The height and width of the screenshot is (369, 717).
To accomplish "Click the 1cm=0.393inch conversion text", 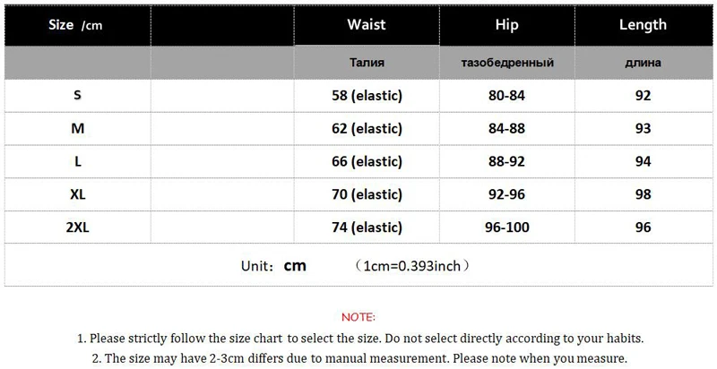I will click(x=411, y=266).
